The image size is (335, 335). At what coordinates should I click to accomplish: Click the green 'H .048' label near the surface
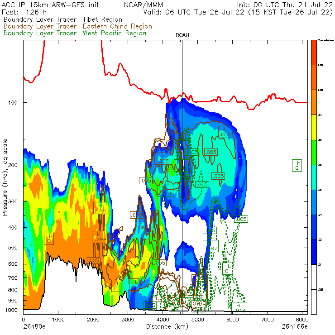pyautogui.click(x=239, y=308)
